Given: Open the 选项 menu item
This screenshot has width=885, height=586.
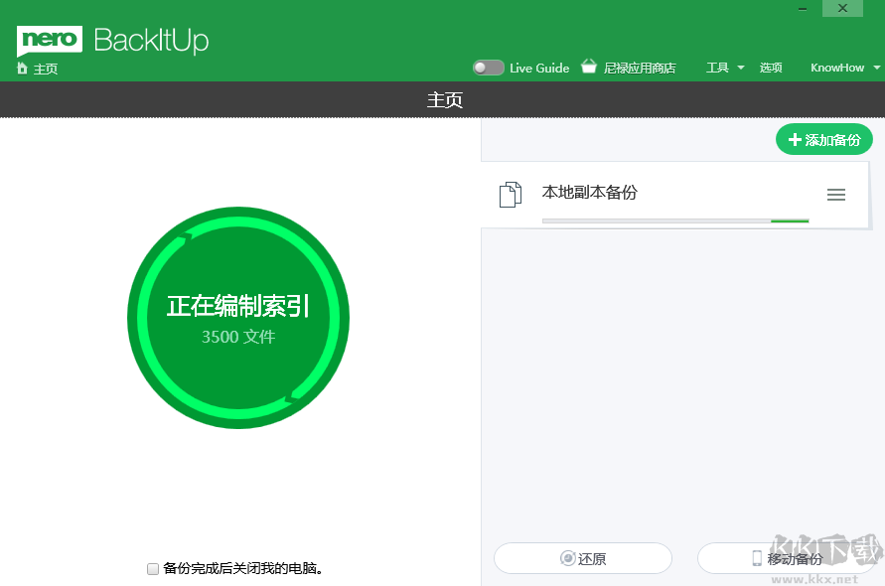Looking at the screenshot, I should coord(772,68).
